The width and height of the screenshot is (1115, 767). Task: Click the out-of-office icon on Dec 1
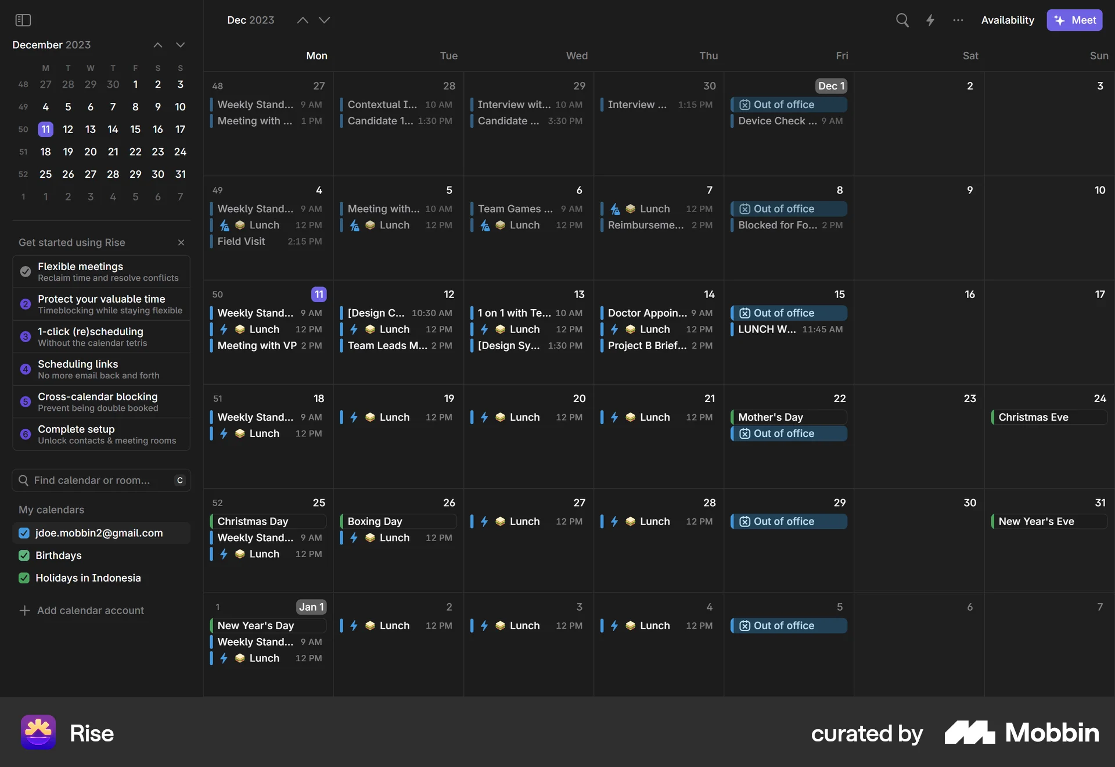[x=745, y=105]
